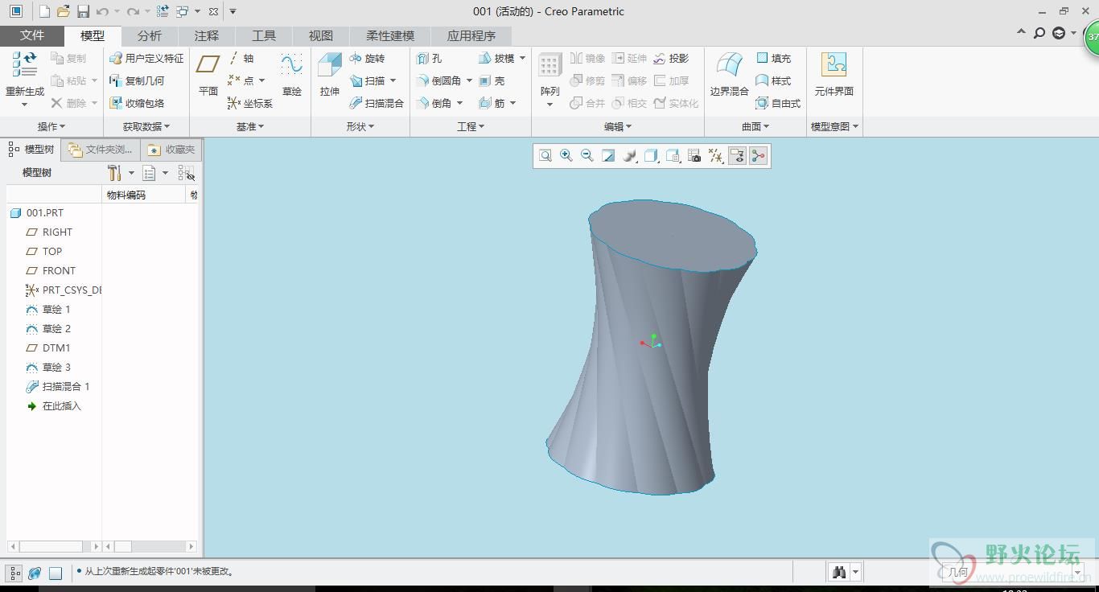The width and height of the screenshot is (1099, 592).
Task: Click the 平面 datum plane tool
Action: (208, 75)
